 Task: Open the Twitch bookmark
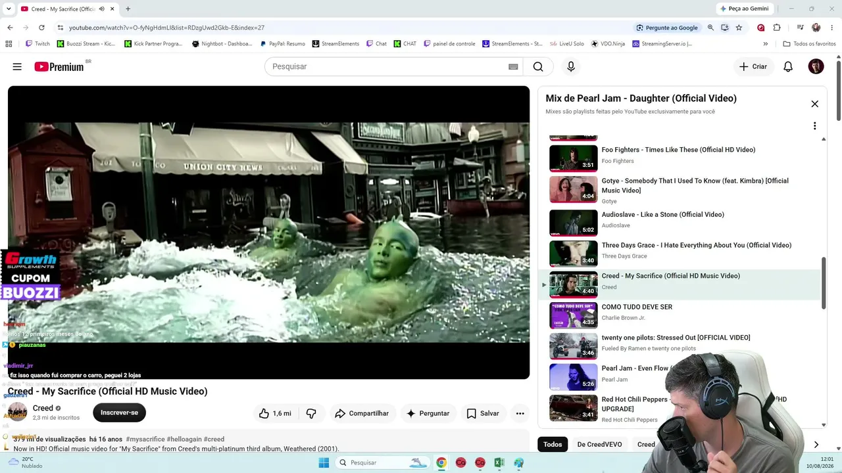(x=37, y=44)
